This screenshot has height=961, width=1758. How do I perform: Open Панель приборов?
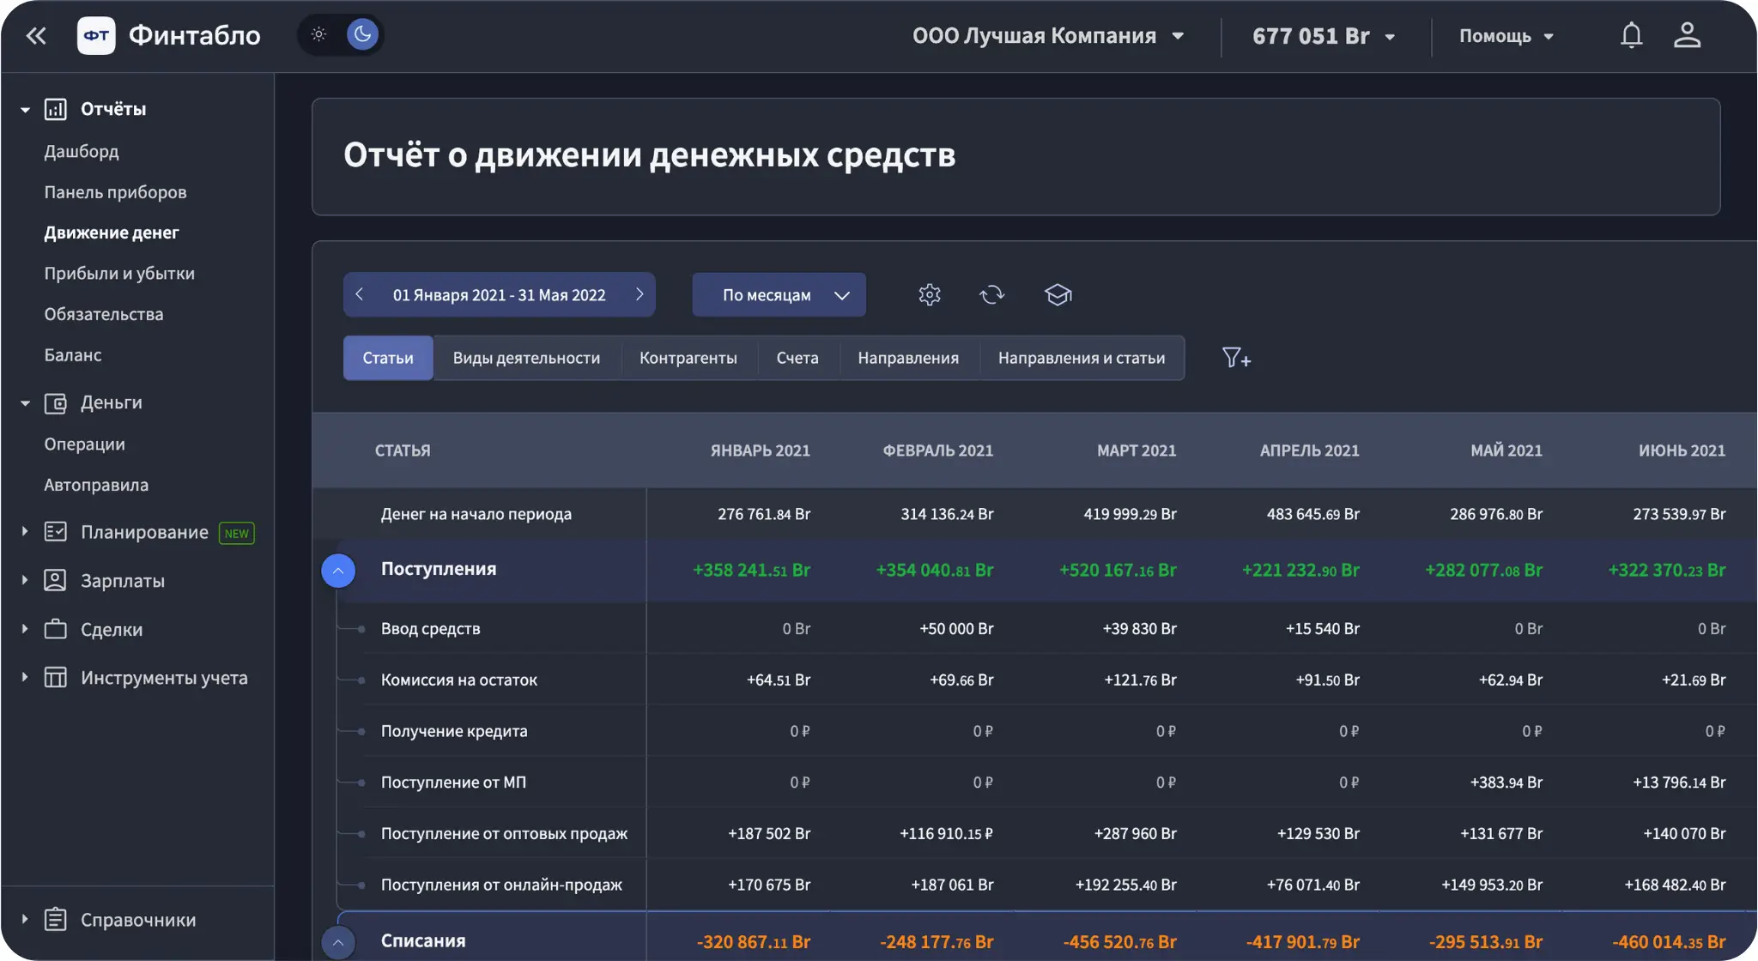tap(115, 192)
